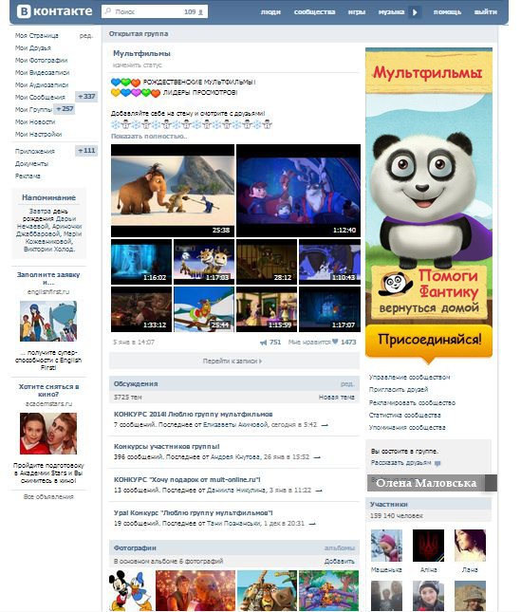Click the search field in the header
Screen dimensions: 521x612
tap(155, 11)
